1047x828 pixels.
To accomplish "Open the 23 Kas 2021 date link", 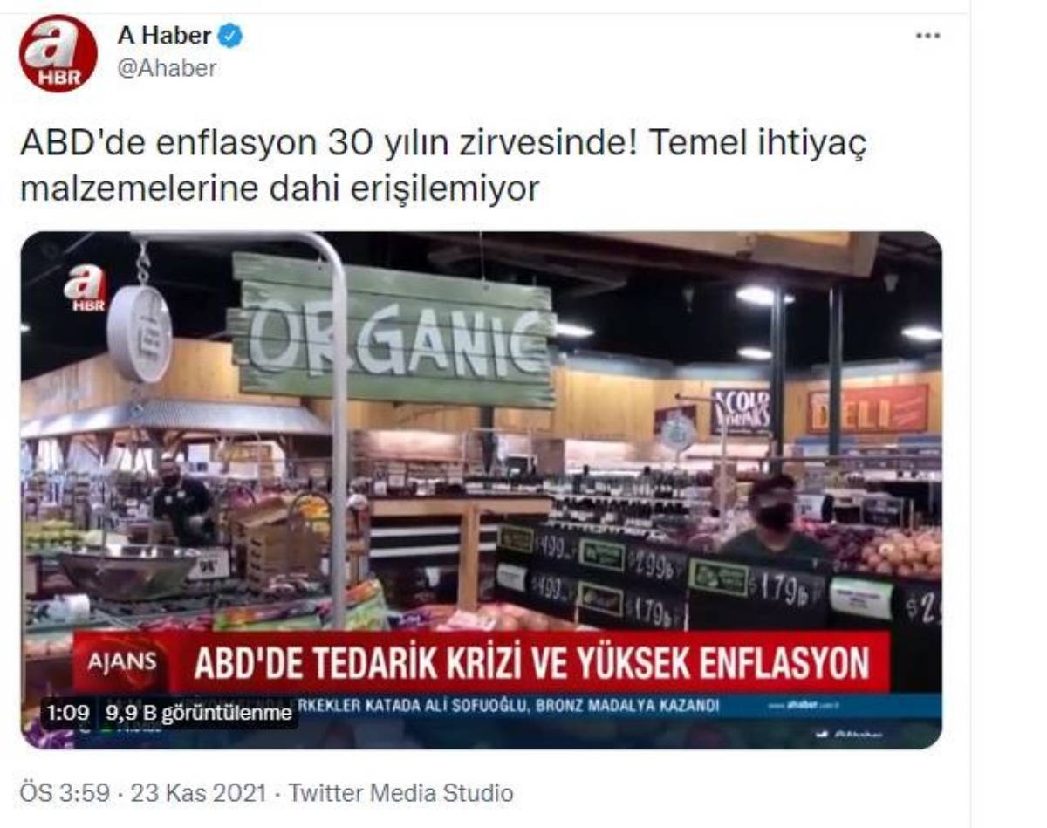I will pos(200,793).
